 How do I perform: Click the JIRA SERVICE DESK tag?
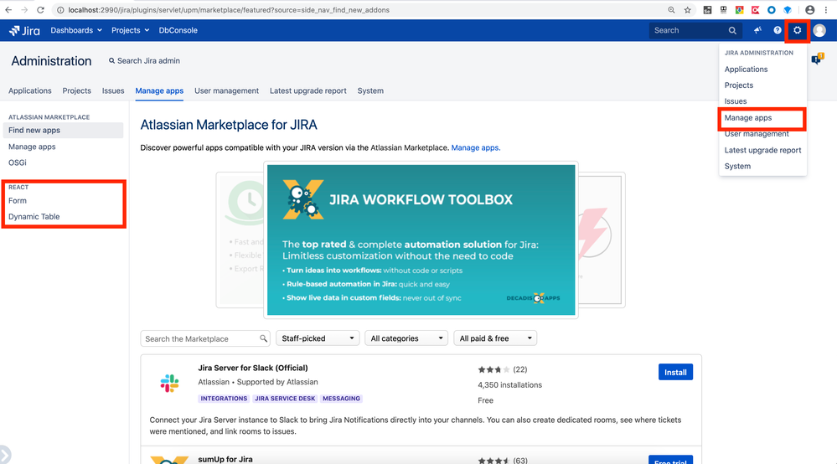285,399
